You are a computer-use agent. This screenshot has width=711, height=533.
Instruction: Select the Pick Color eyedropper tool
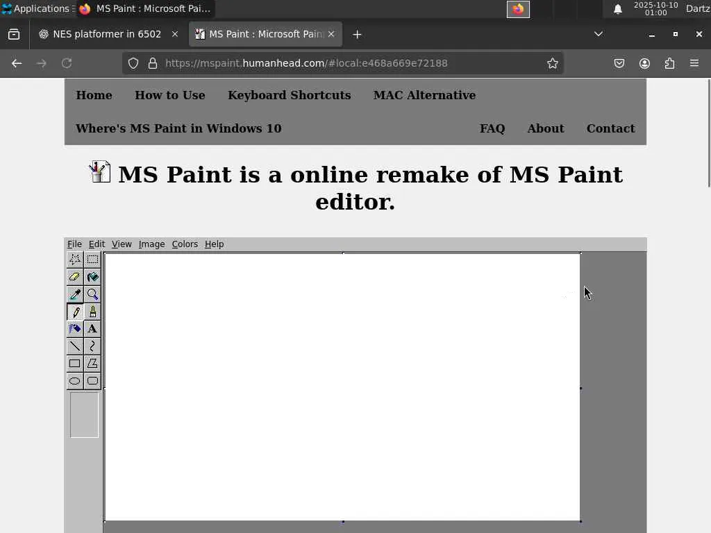pos(75,294)
